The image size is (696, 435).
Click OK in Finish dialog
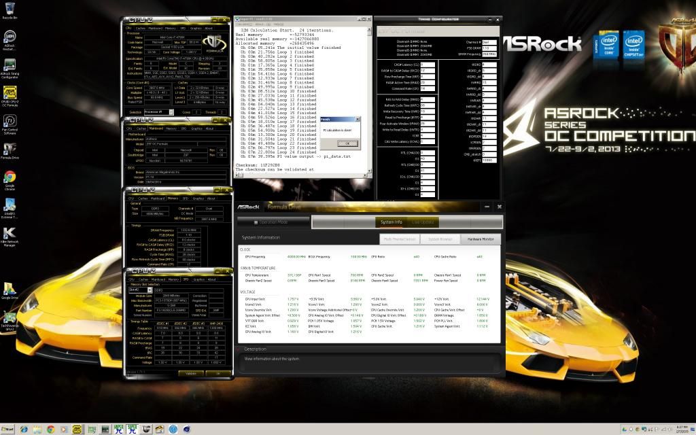pyautogui.click(x=347, y=143)
